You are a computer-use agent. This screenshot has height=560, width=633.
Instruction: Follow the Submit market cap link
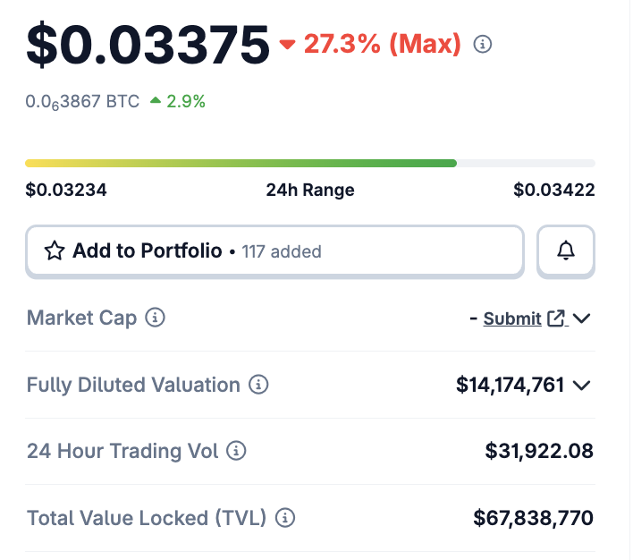coord(511,318)
